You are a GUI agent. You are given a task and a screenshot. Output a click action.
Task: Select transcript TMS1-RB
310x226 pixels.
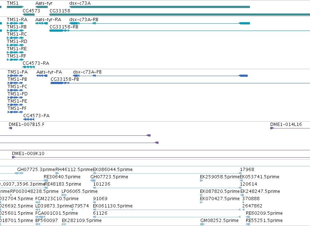pos(15,31)
